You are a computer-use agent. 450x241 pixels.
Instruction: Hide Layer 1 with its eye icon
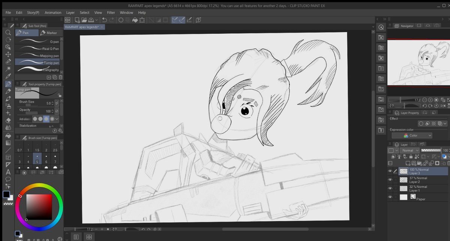[x=390, y=189]
